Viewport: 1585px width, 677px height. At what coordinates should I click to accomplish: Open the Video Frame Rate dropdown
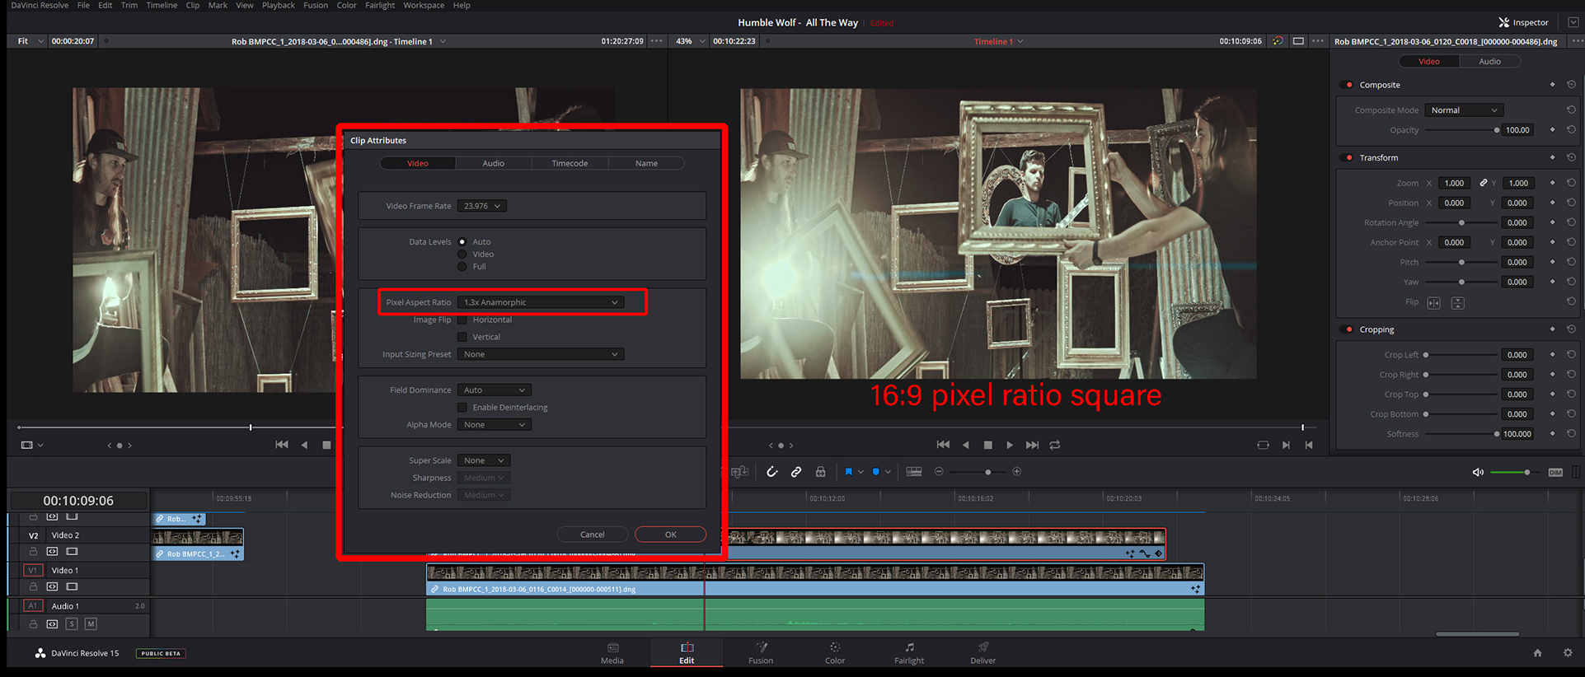point(482,206)
